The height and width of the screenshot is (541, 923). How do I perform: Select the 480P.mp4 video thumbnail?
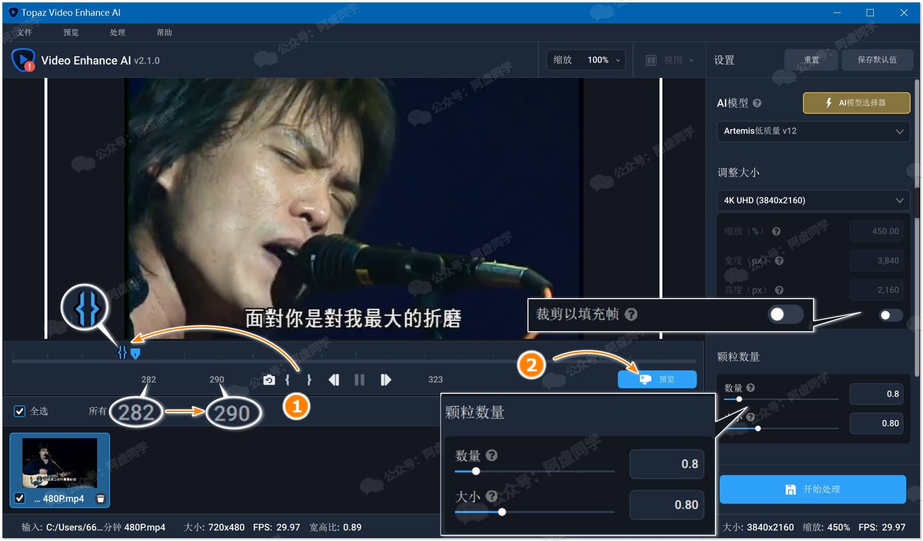point(60,462)
